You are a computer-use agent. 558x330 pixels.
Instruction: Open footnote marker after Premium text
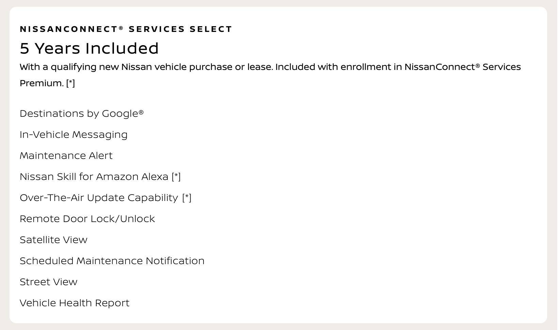(x=70, y=83)
